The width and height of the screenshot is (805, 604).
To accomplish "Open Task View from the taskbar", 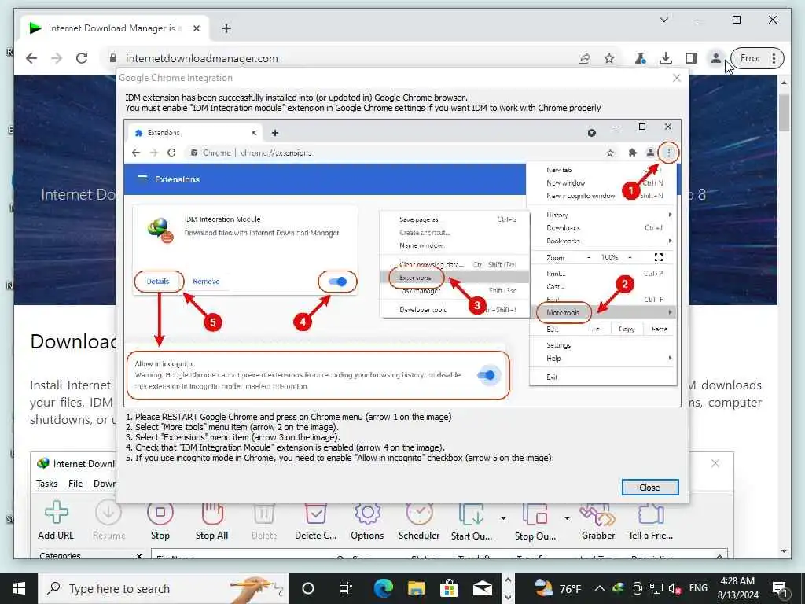I will [x=346, y=588].
